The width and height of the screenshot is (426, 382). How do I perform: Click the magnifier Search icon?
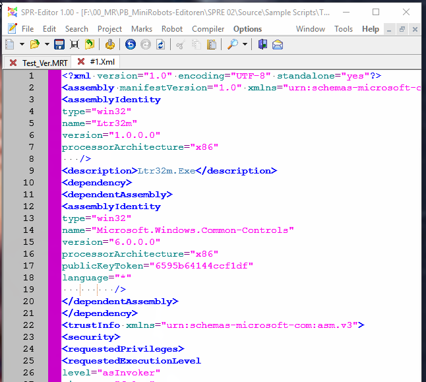(233, 44)
